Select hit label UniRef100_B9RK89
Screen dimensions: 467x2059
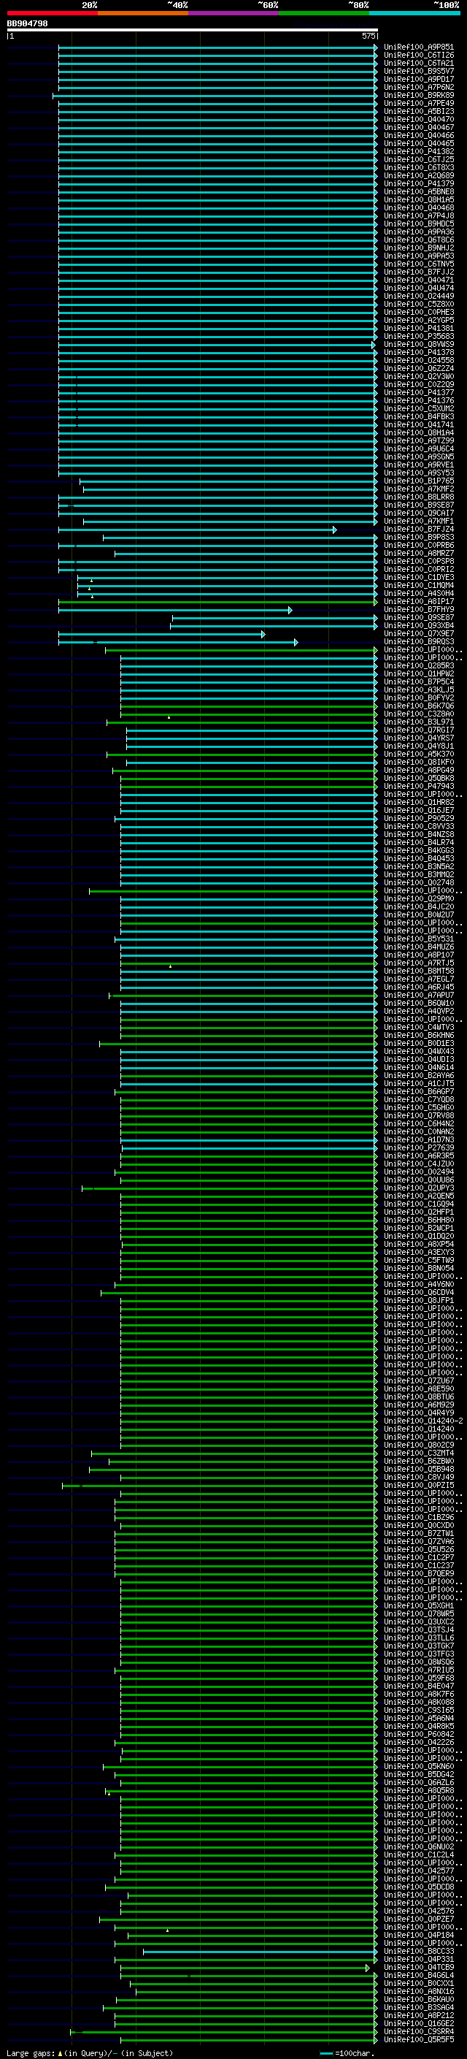418,95
